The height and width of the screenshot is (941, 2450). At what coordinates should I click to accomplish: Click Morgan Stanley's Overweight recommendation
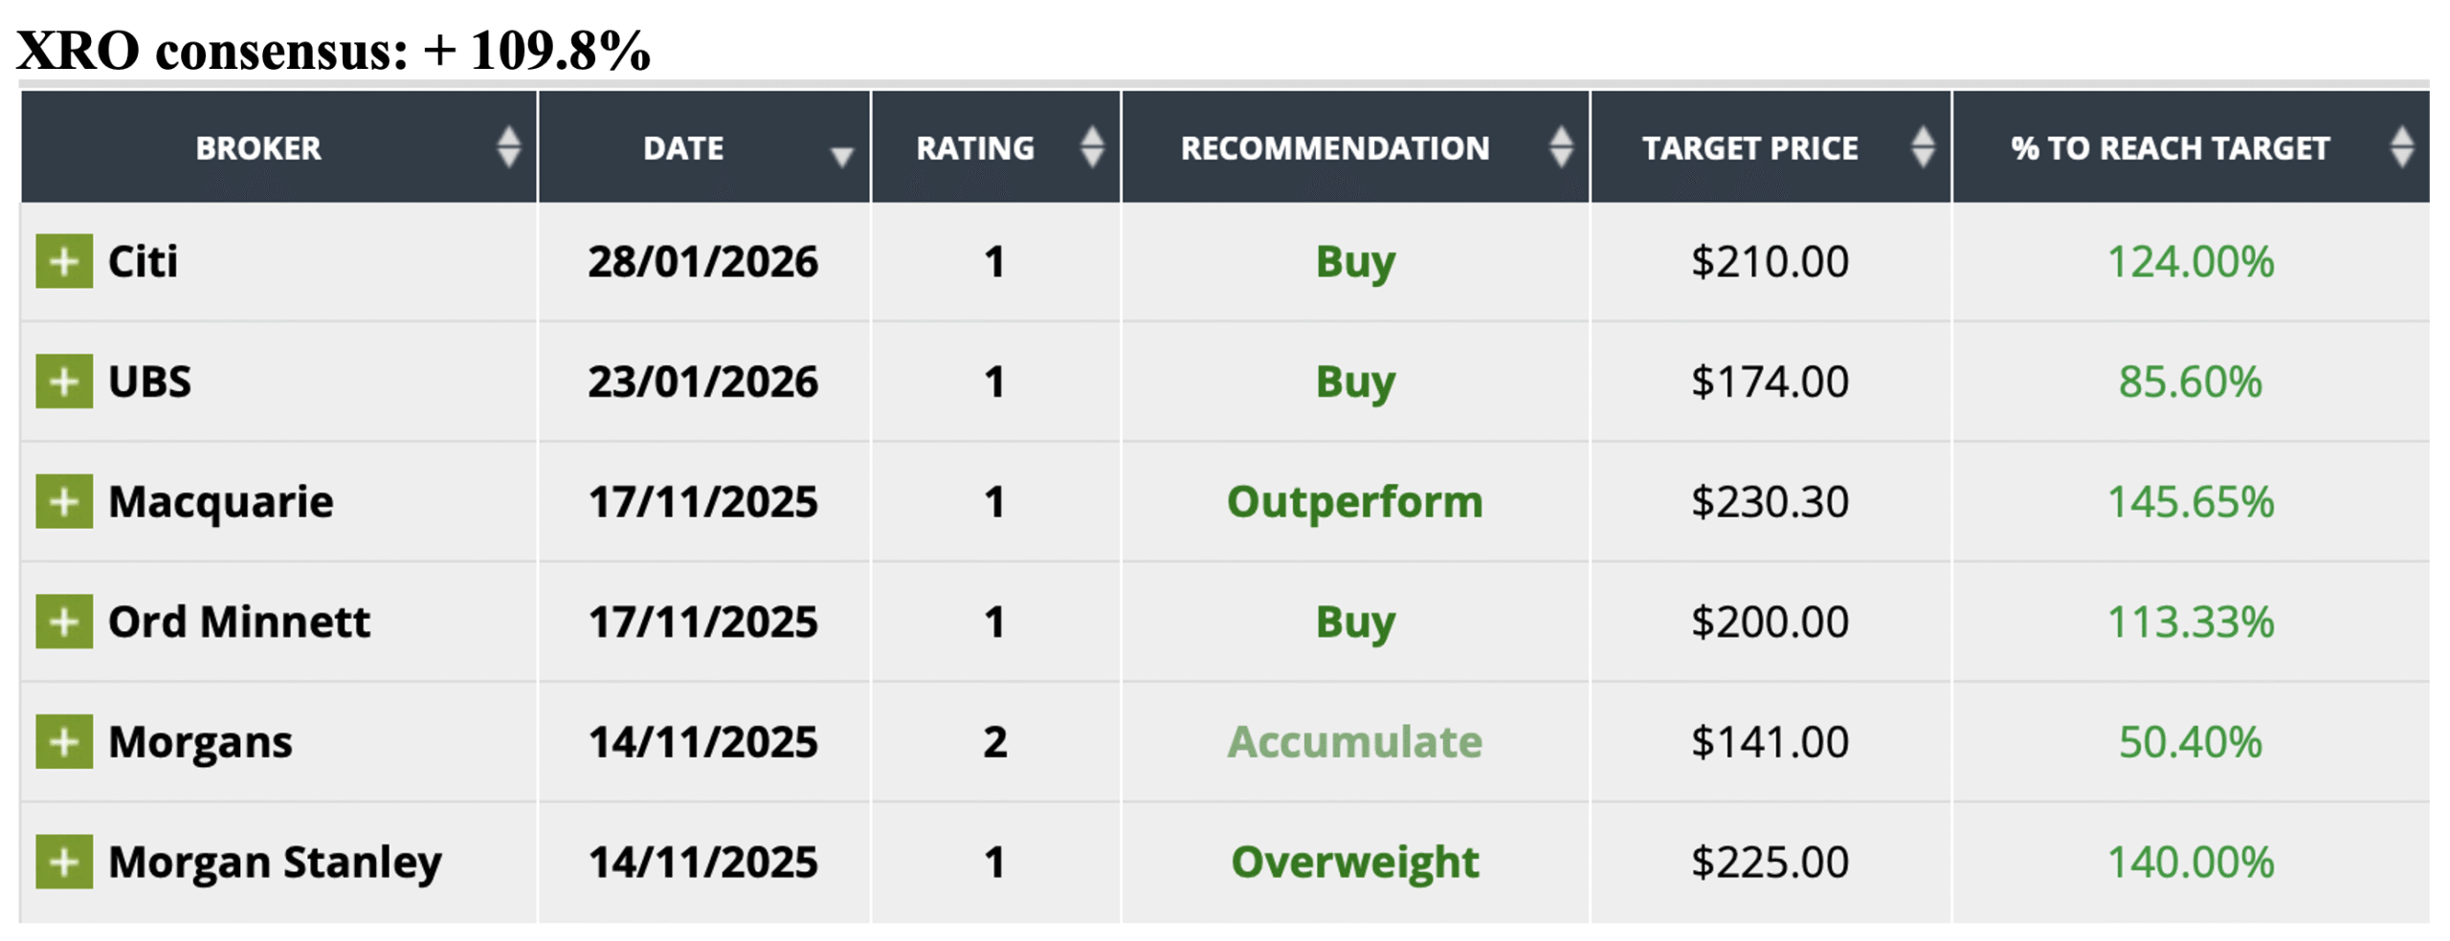1354,863
